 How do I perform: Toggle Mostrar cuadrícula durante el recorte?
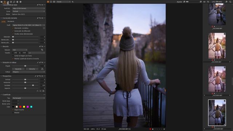[x=13, y=59]
